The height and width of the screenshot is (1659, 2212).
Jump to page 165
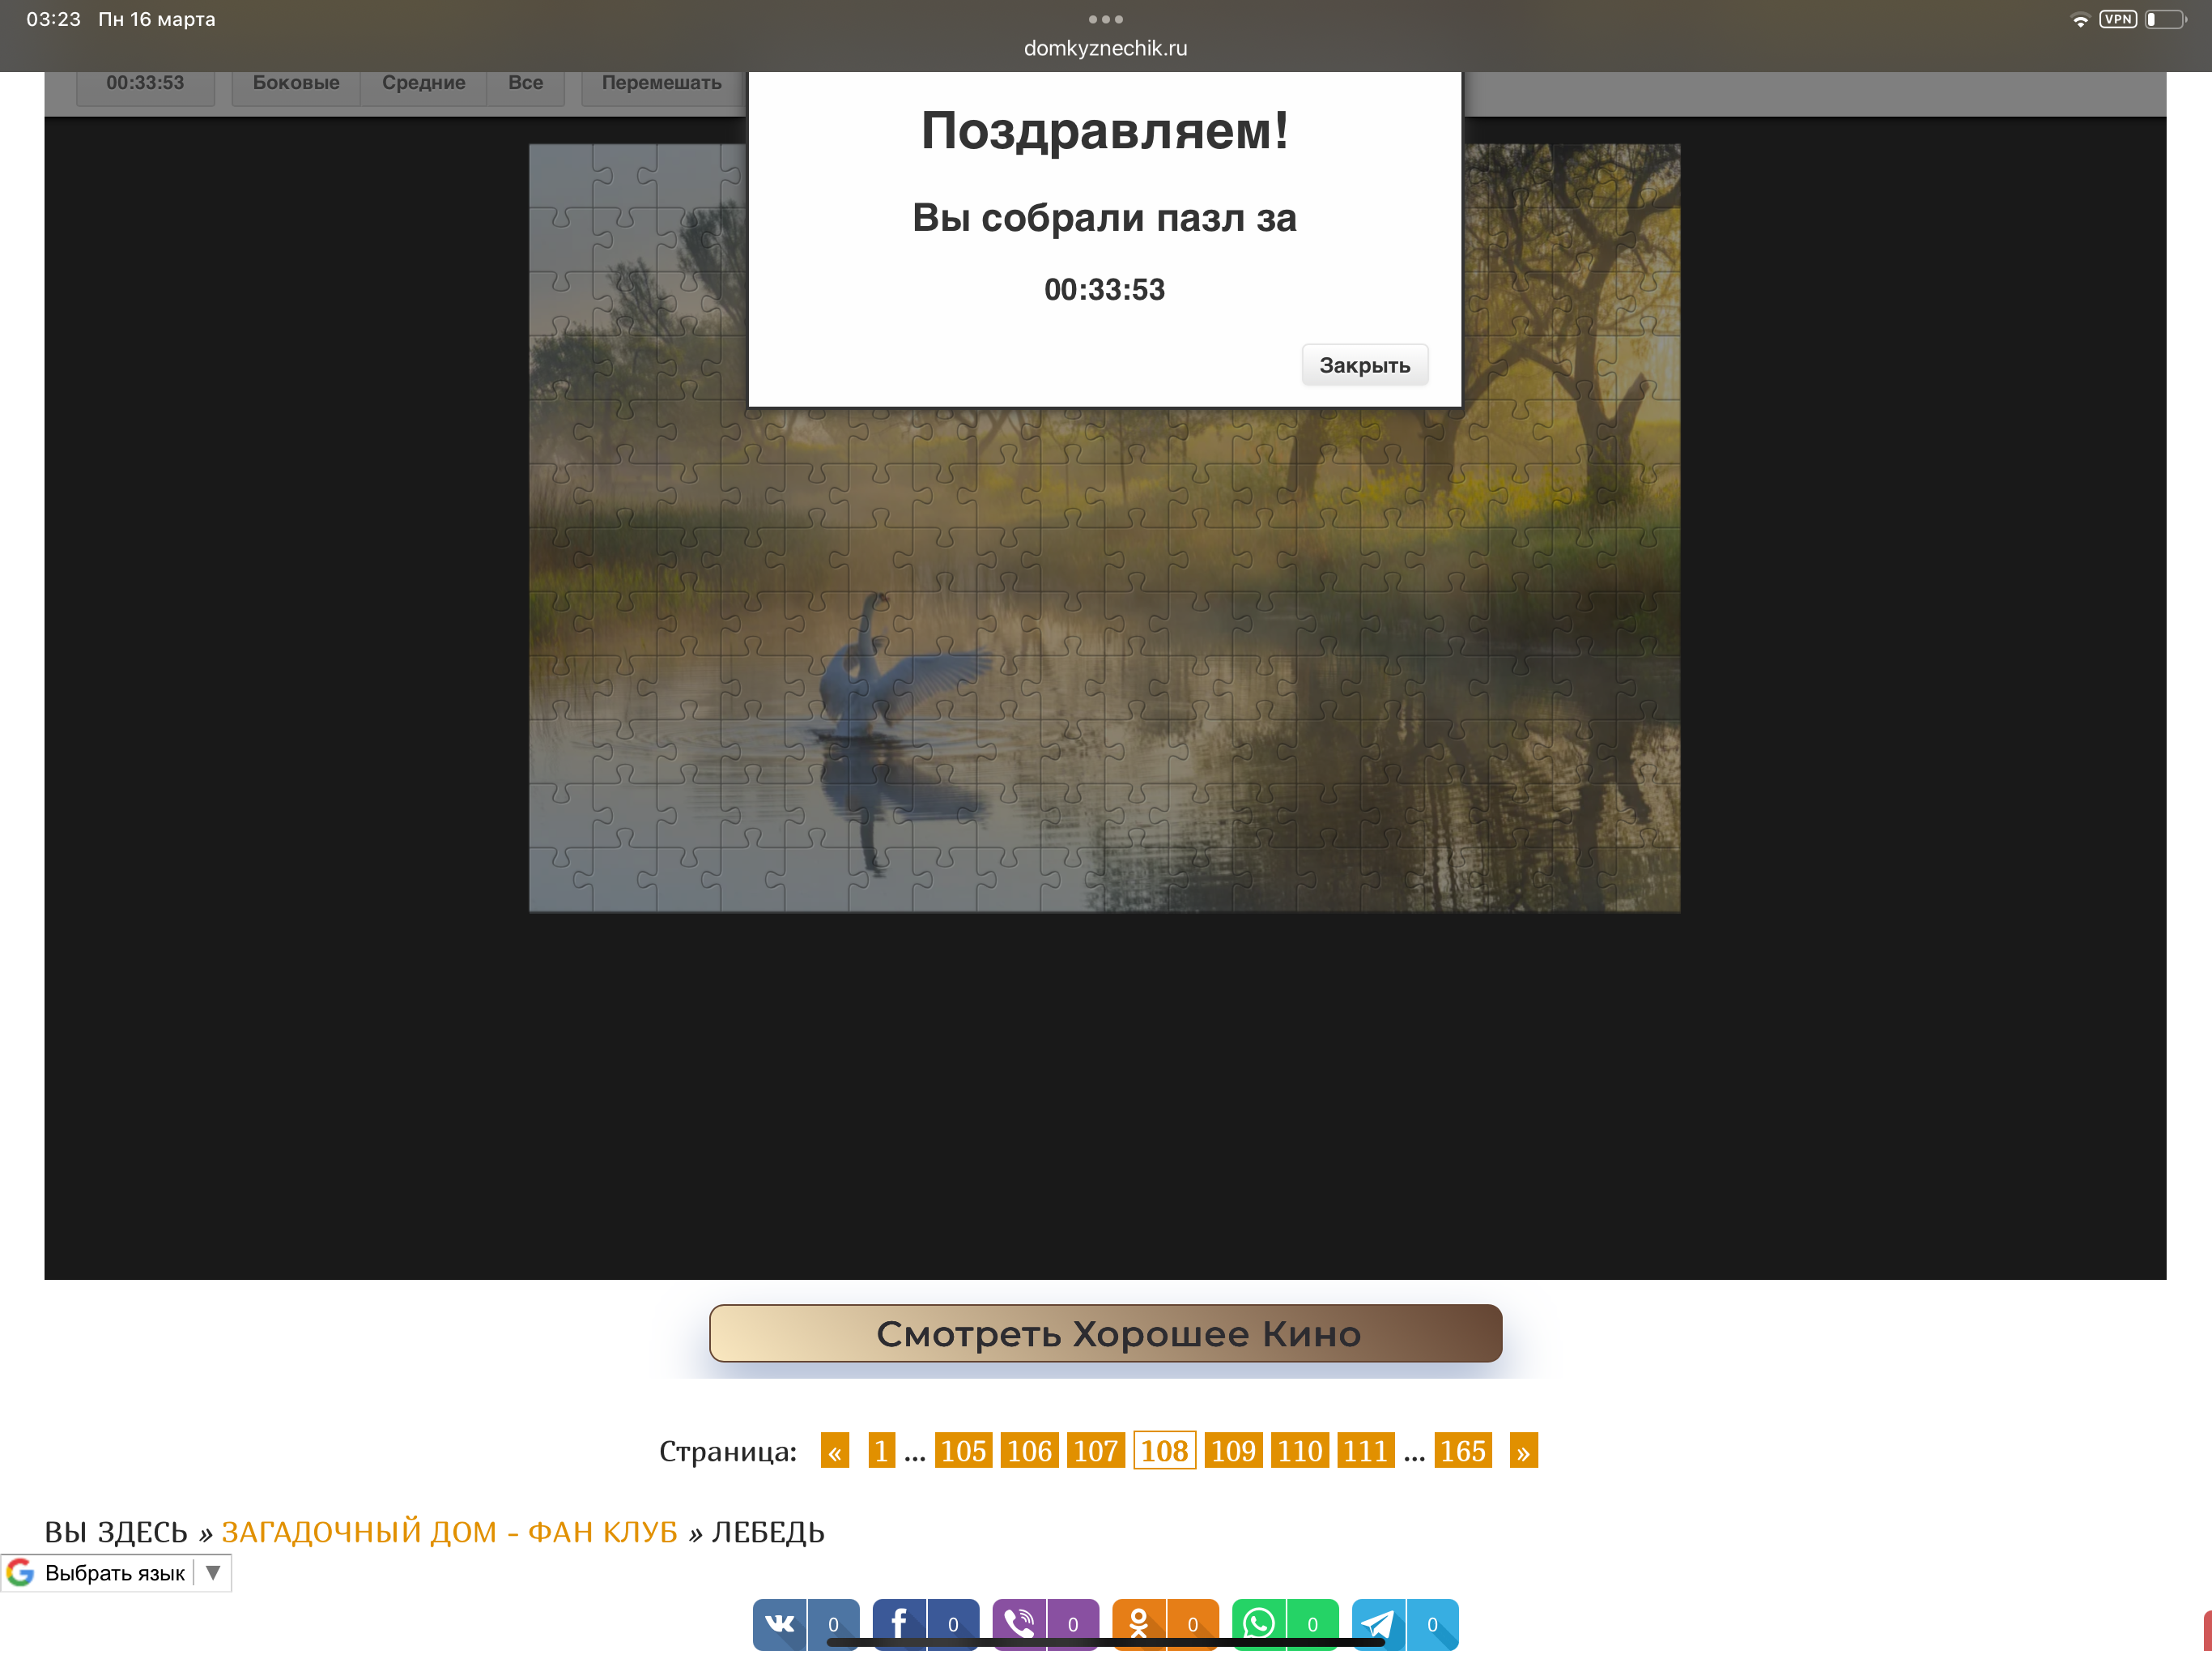[x=1462, y=1450]
